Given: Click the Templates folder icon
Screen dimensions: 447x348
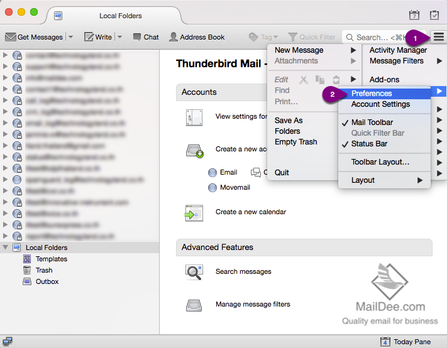Looking at the screenshot, I should coord(27,259).
